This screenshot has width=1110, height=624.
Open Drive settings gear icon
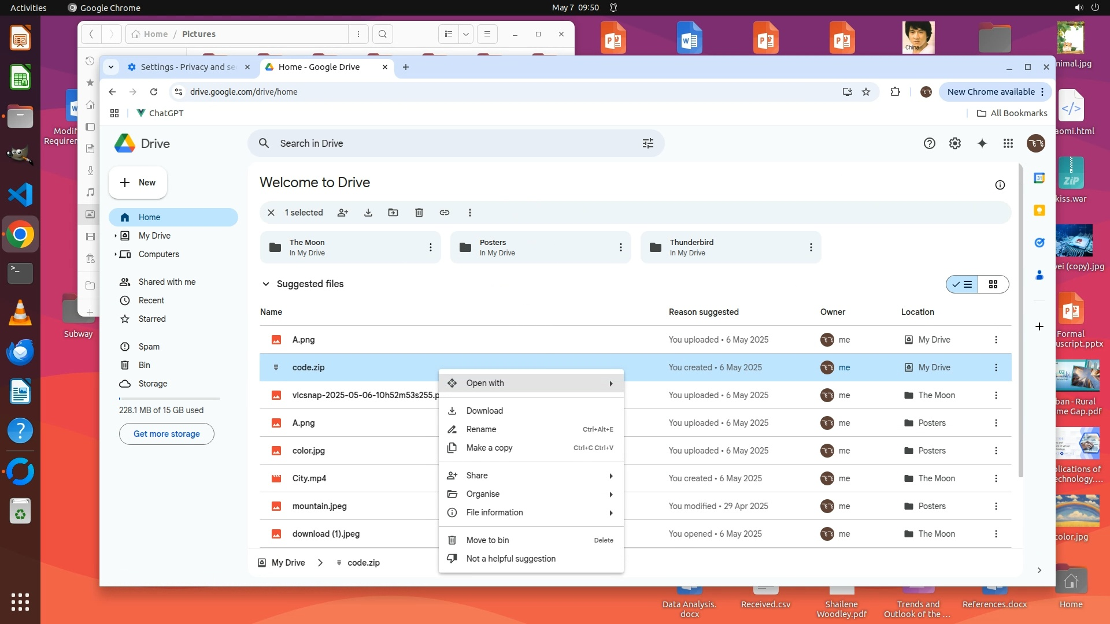coord(955,143)
